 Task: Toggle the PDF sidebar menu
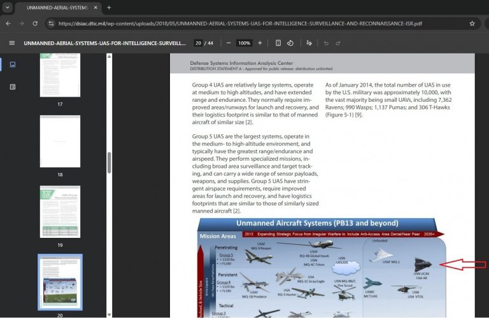point(12,43)
